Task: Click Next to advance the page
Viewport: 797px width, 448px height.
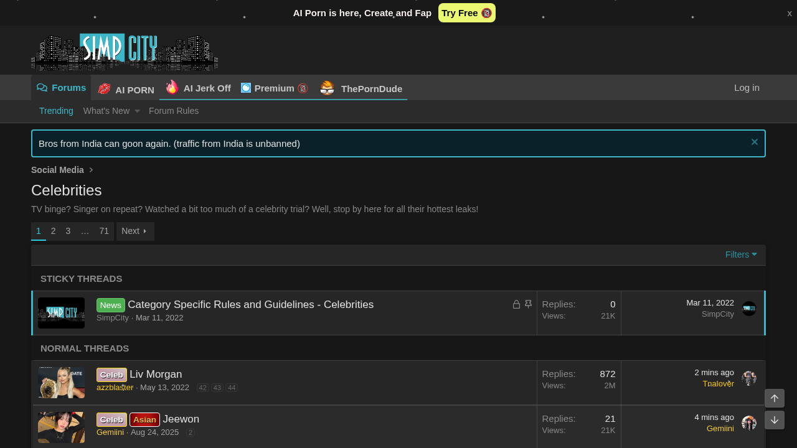Action: [135, 231]
